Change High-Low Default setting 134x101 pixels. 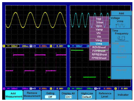click(87, 95)
